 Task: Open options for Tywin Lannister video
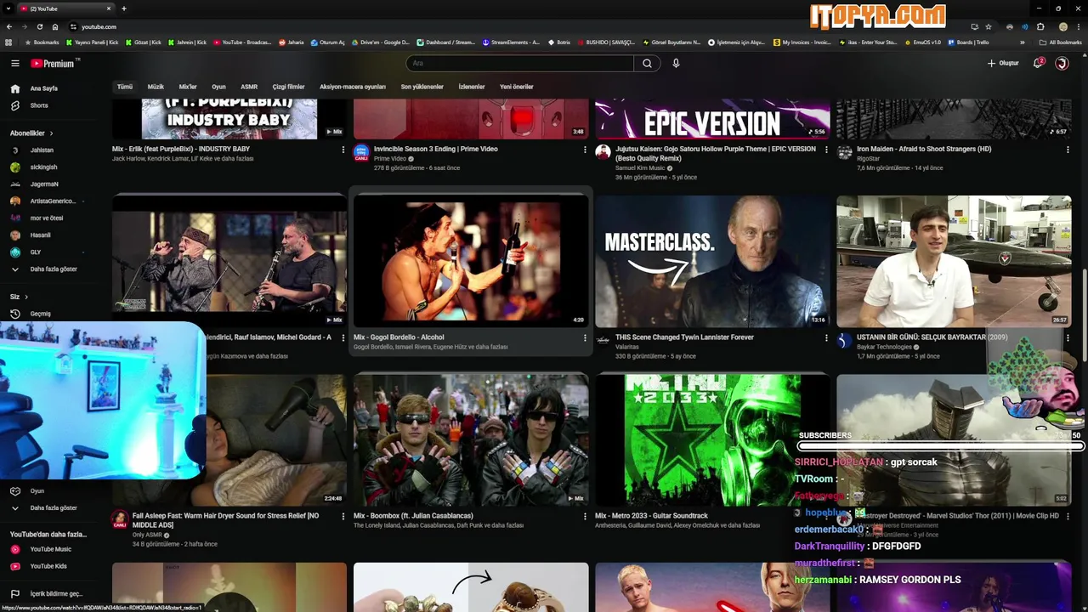[826, 337]
